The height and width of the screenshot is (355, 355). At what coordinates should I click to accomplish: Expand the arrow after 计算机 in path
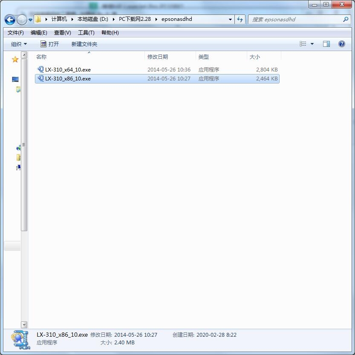pos(72,20)
